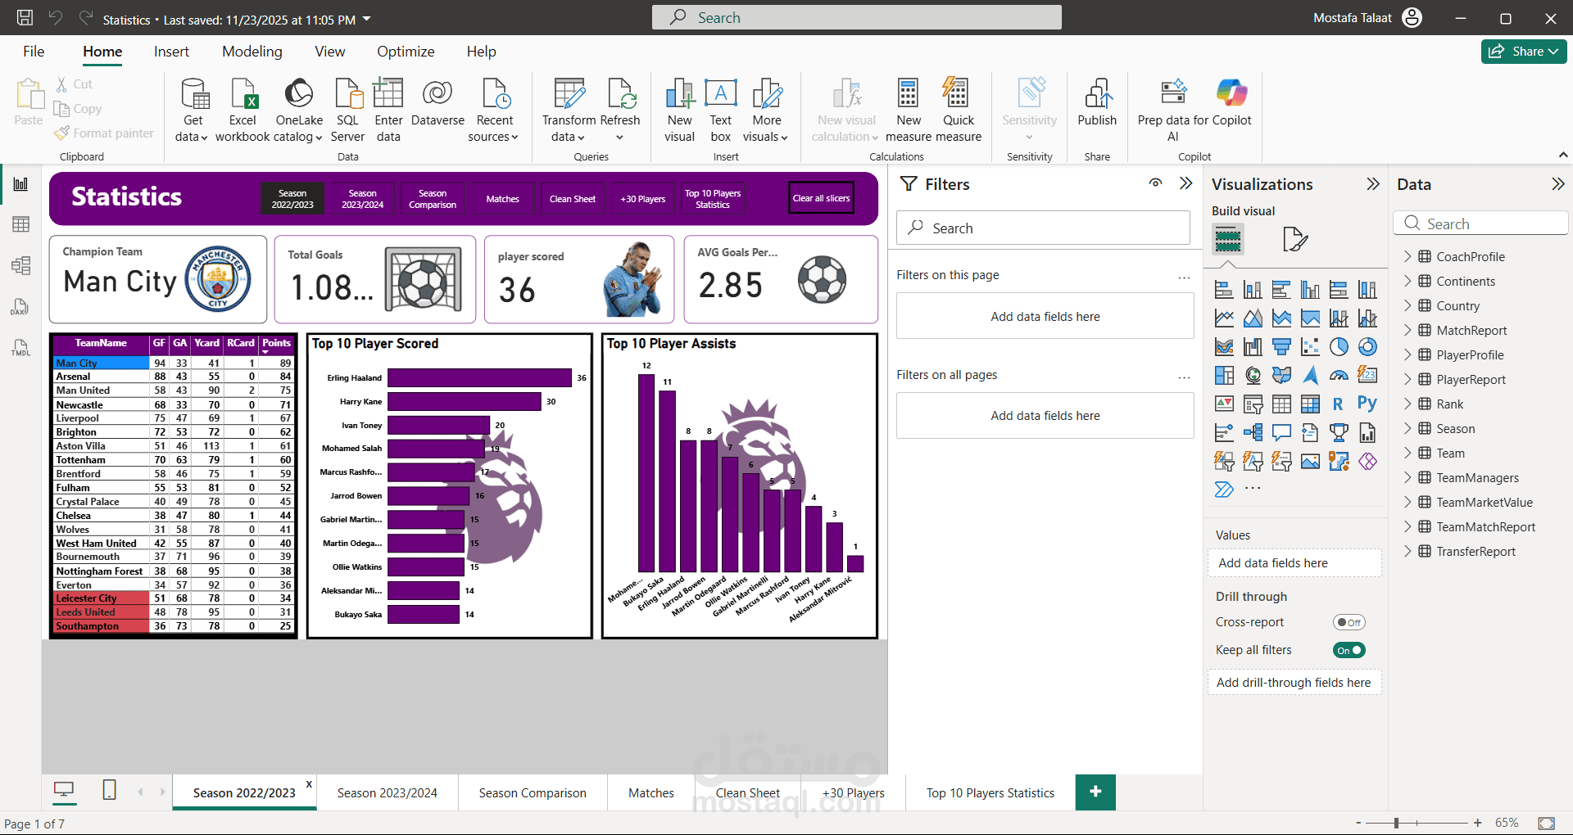Click the Filters pane Search field

[x=1043, y=228]
